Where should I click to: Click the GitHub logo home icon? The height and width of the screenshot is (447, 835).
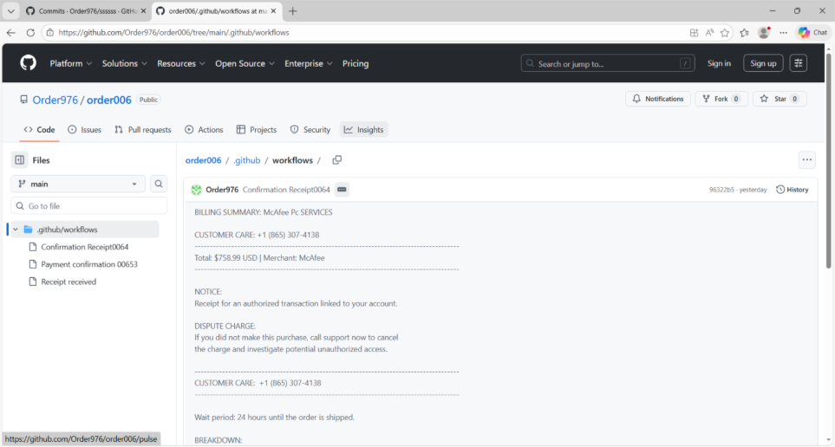point(29,63)
